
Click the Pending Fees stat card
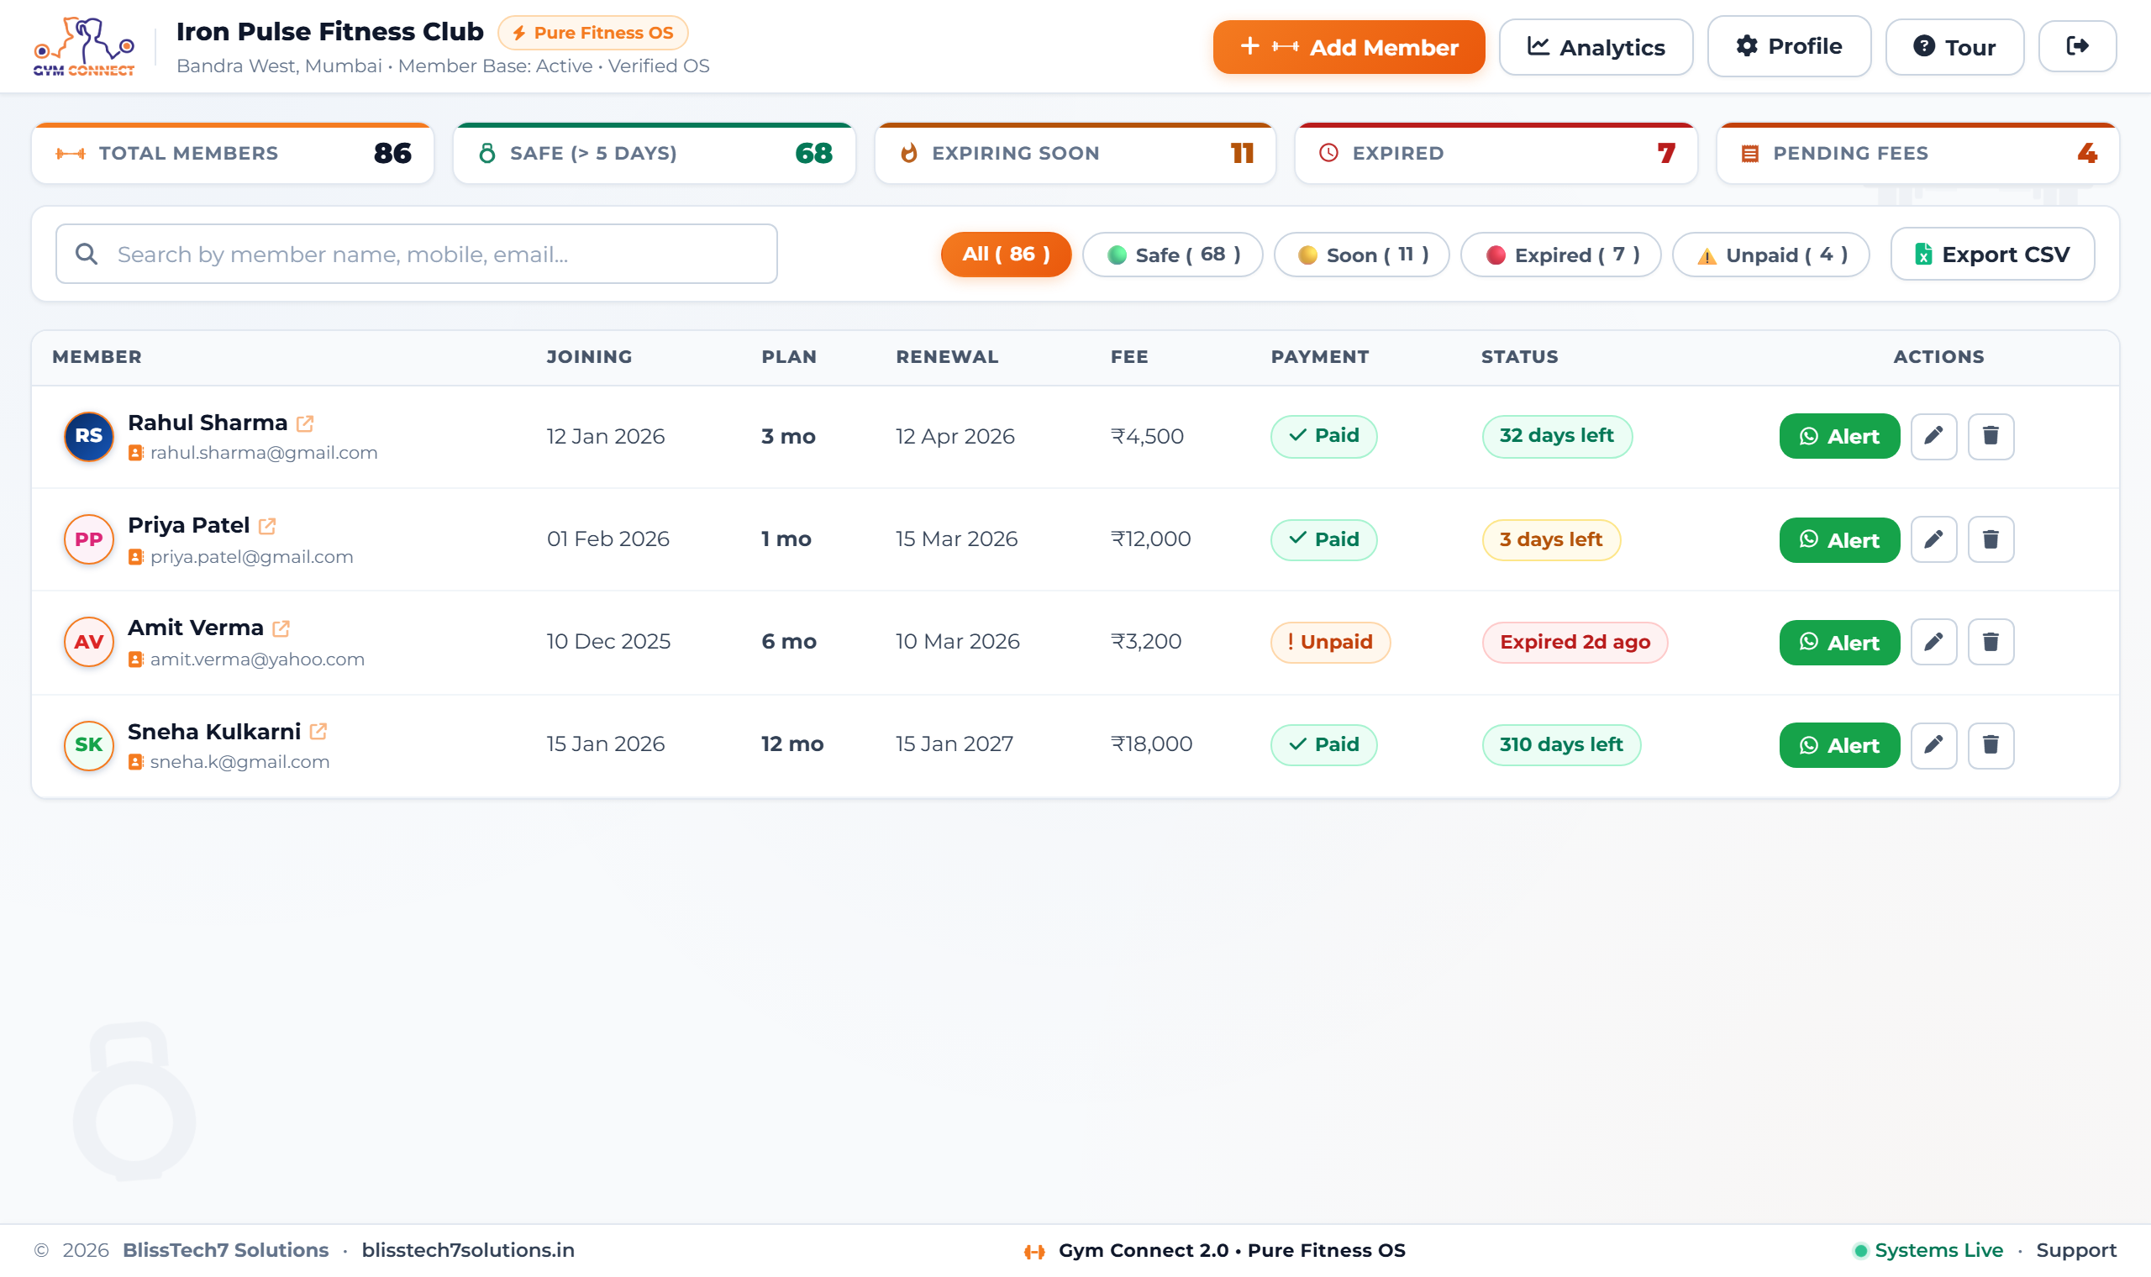pos(1917,153)
